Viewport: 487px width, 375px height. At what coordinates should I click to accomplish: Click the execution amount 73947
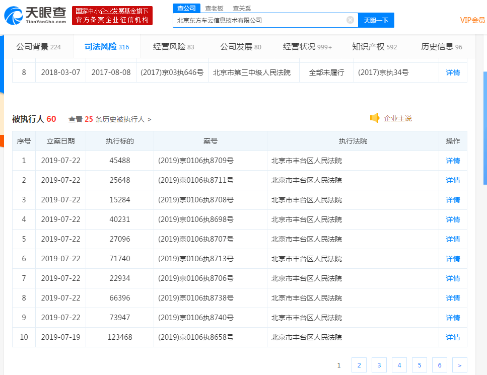pyautogui.click(x=120, y=318)
